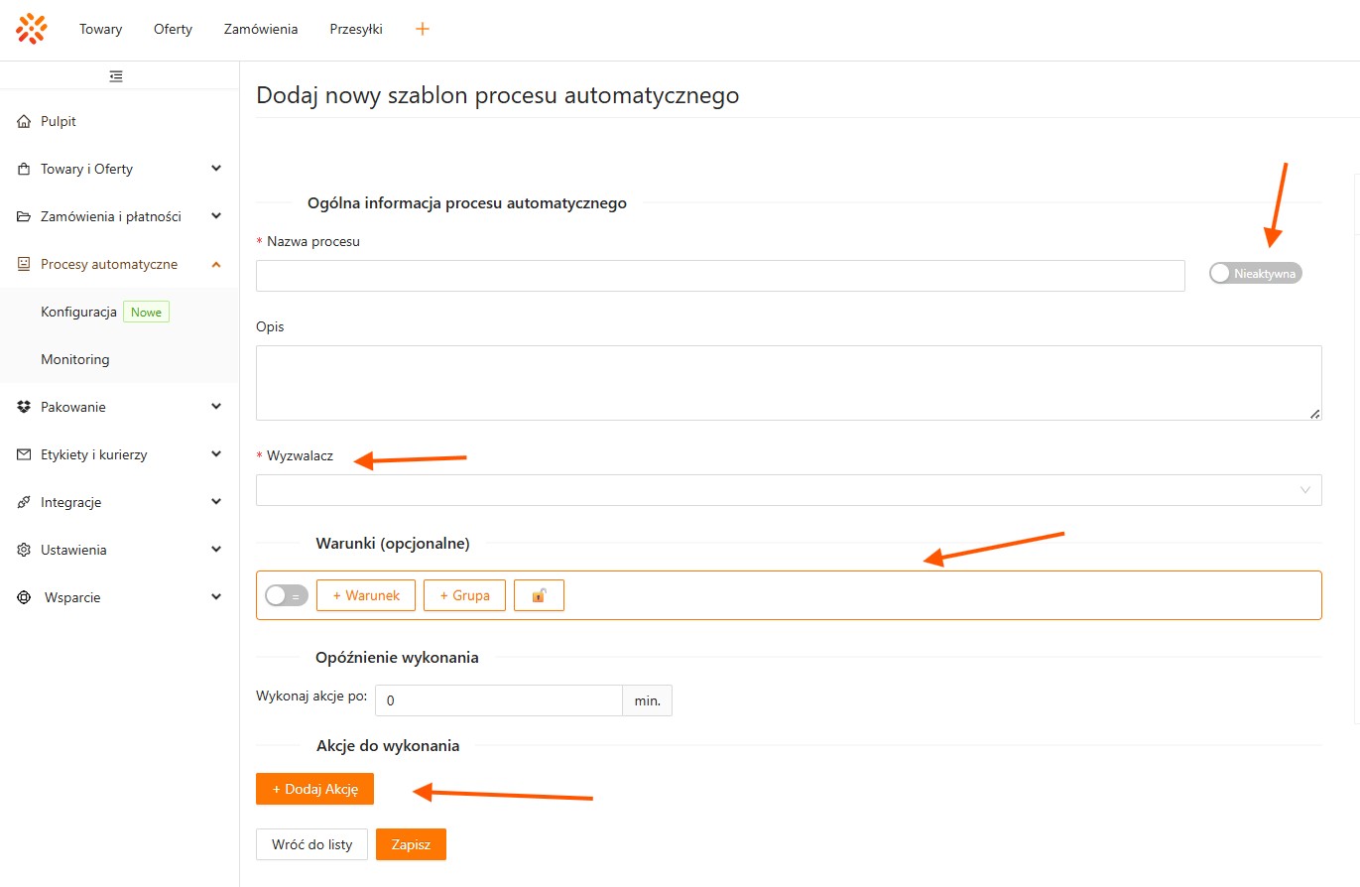Click the Dodaj Akcję button

pos(314,789)
